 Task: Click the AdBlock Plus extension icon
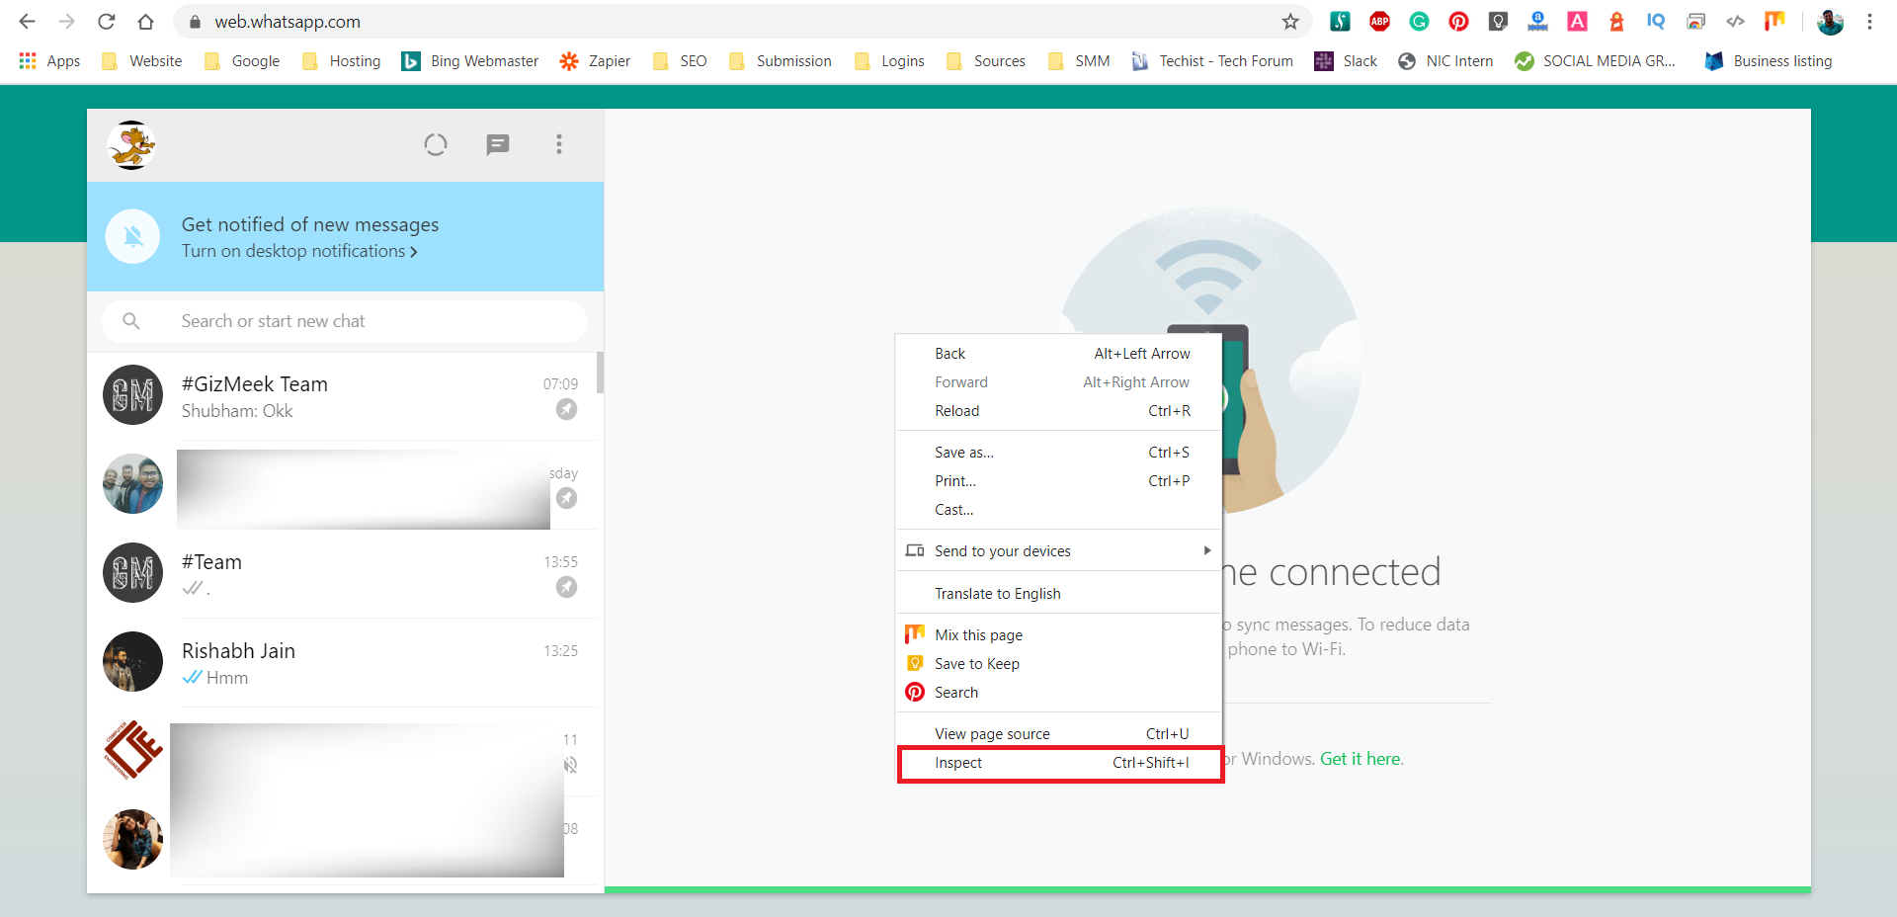pyautogui.click(x=1379, y=22)
